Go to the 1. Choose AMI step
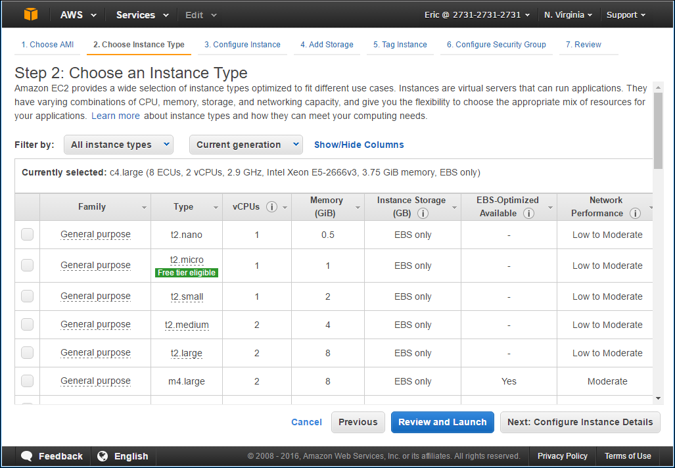Viewport: 675px width, 468px height. click(47, 45)
